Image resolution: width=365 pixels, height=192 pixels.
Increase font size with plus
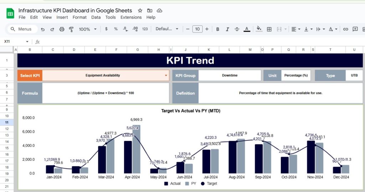pyautogui.click(x=207, y=29)
